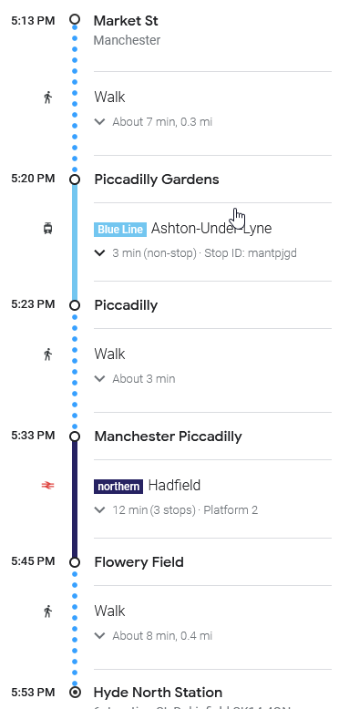Click the Piccadilly Gardens stop circle marker
Image resolution: width=339 pixels, height=709 pixels.
75,180
